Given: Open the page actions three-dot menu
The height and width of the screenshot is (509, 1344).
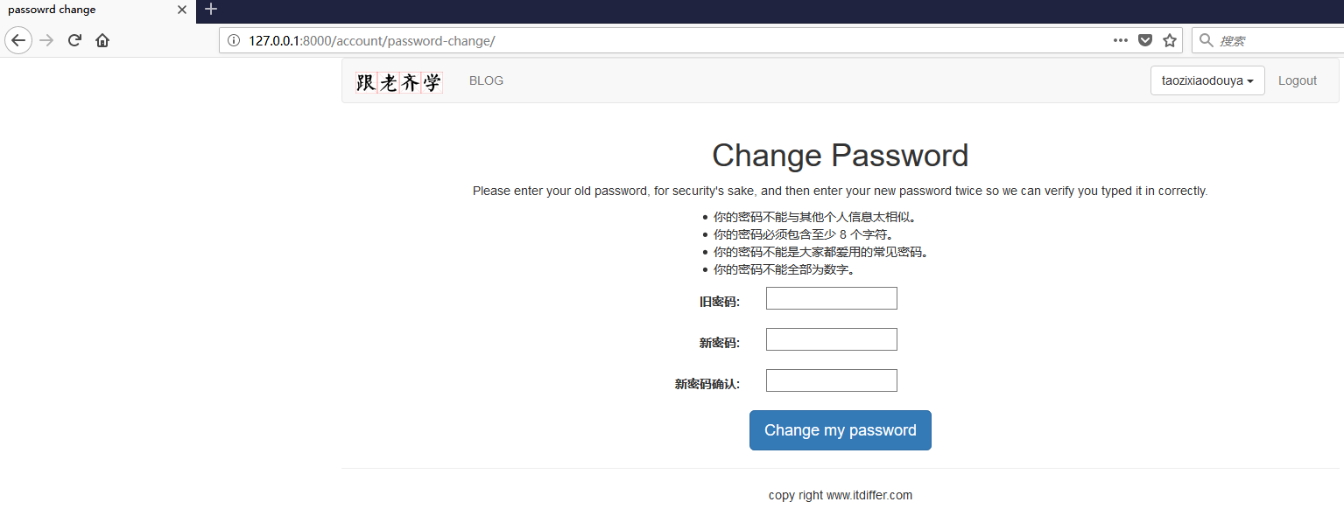Looking at the screenshot, I should 1120,40.
